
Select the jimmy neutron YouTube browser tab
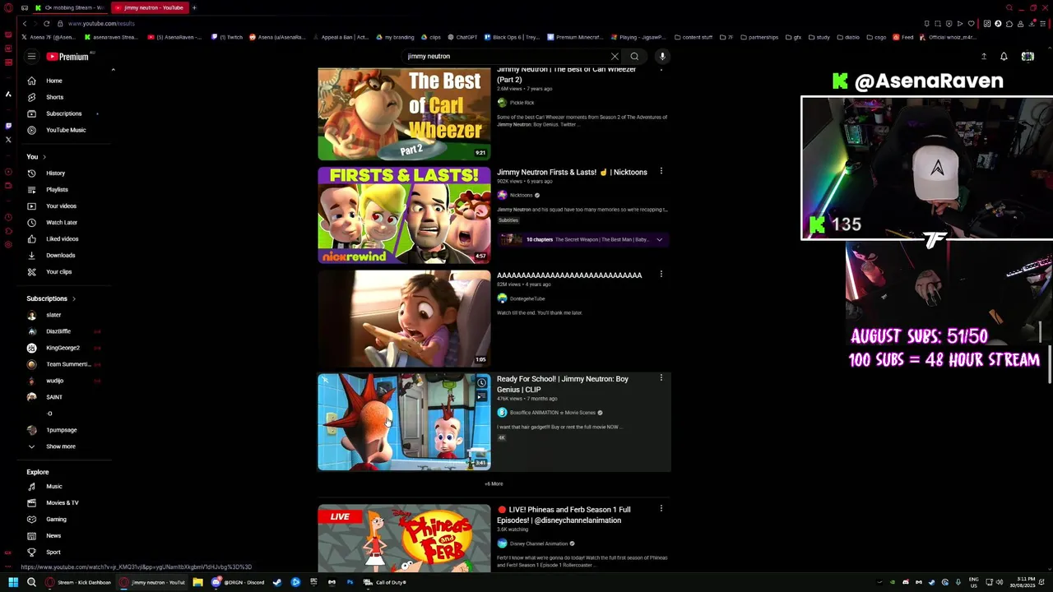click(x=150, y=7)
